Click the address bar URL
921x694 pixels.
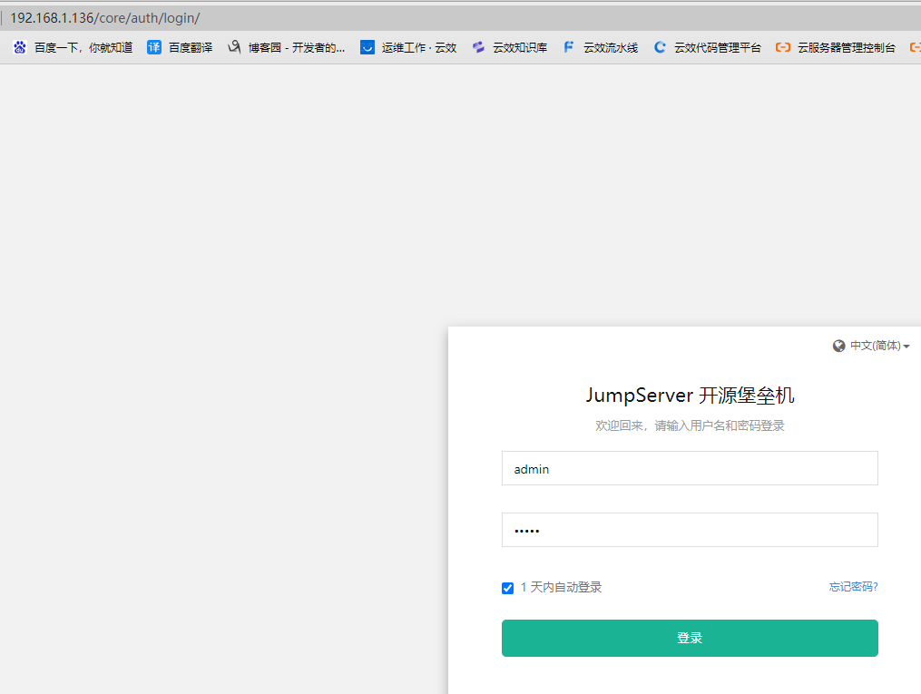click(x=105, y=18)
